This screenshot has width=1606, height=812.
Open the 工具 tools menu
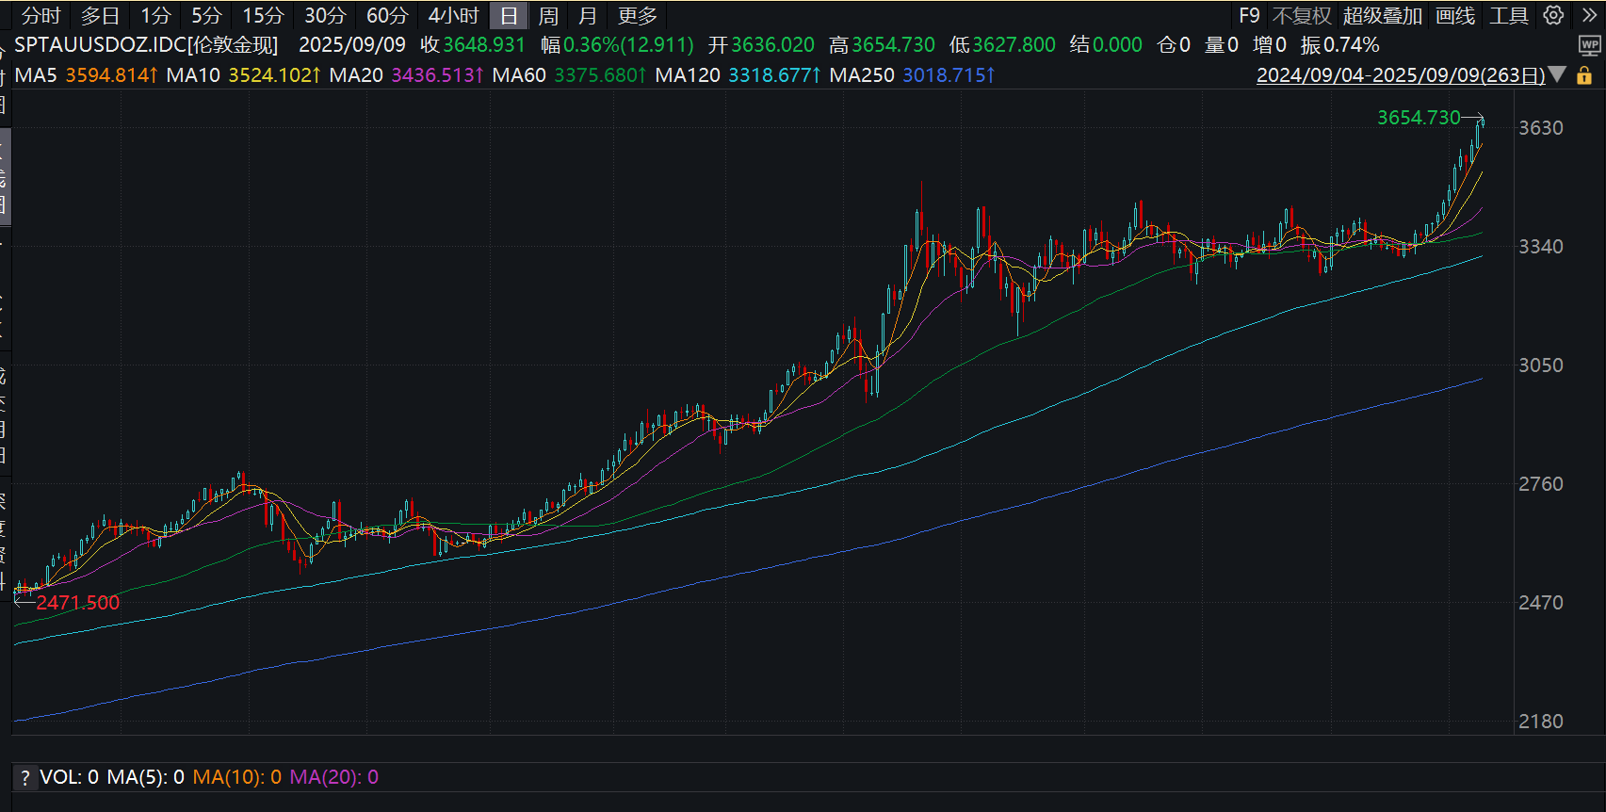[x=1508, y=16]
